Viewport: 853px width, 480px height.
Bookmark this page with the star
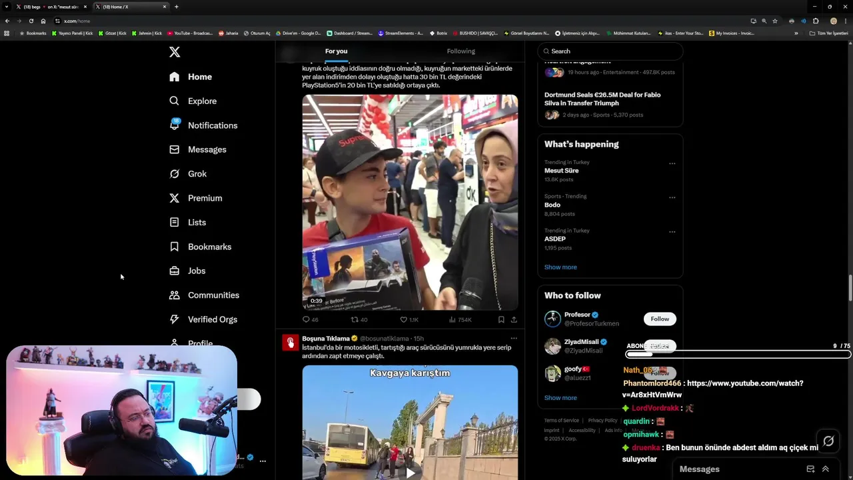coord(774,21)
